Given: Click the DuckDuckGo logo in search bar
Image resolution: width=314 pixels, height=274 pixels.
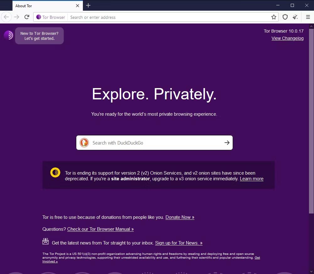Looking at the screenshot, I should click(84, 143).
